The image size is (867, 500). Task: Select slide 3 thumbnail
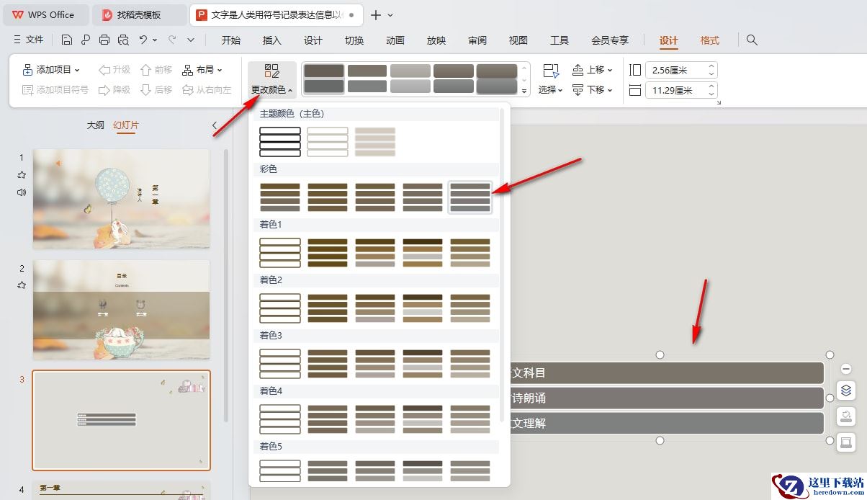tap(121, 421)
